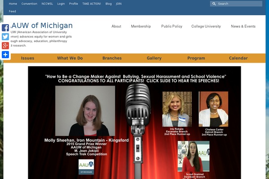269x179 pixels.
Task: Select Gallery in the orange bar
Action: [x=154, y=58]
